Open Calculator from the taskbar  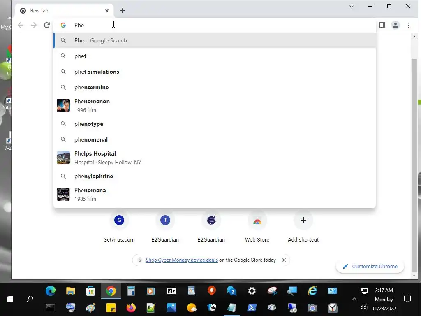[131, 291]
